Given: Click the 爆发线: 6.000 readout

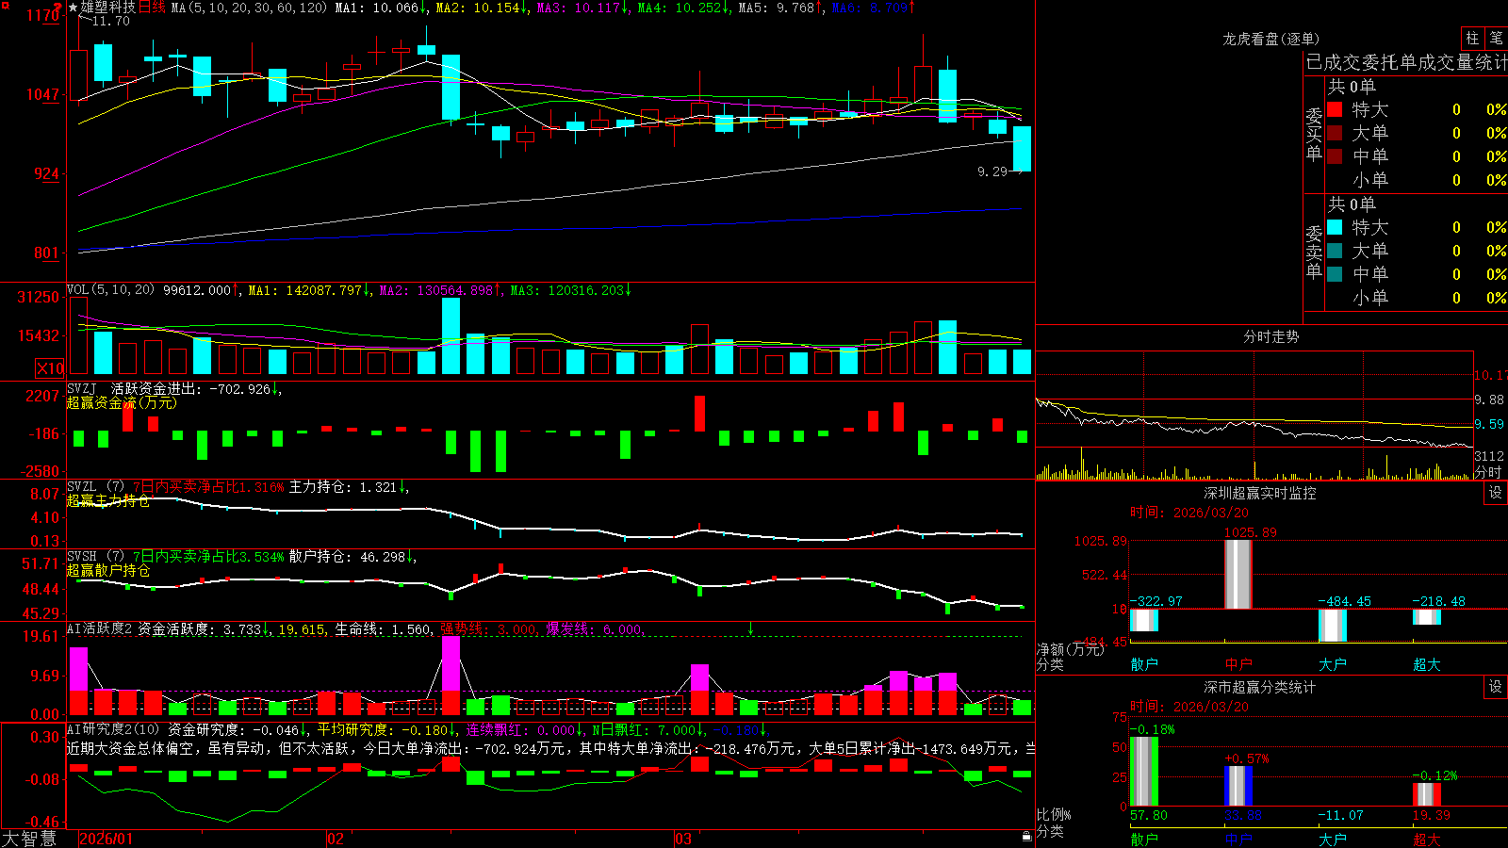Looking at the screenshot, I should tap(595, 628).
